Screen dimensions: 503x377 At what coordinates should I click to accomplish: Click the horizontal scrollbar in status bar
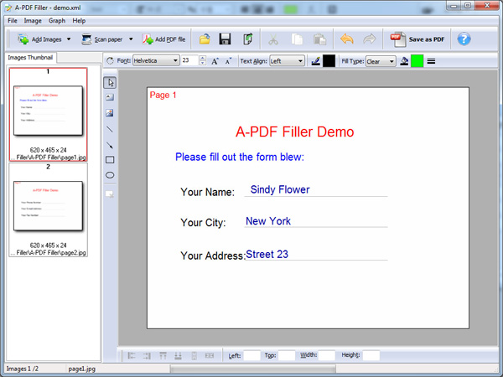[x=253, y=369]
